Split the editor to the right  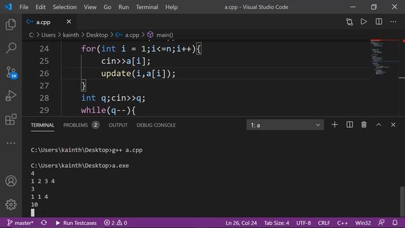click(x=378, y=22)
